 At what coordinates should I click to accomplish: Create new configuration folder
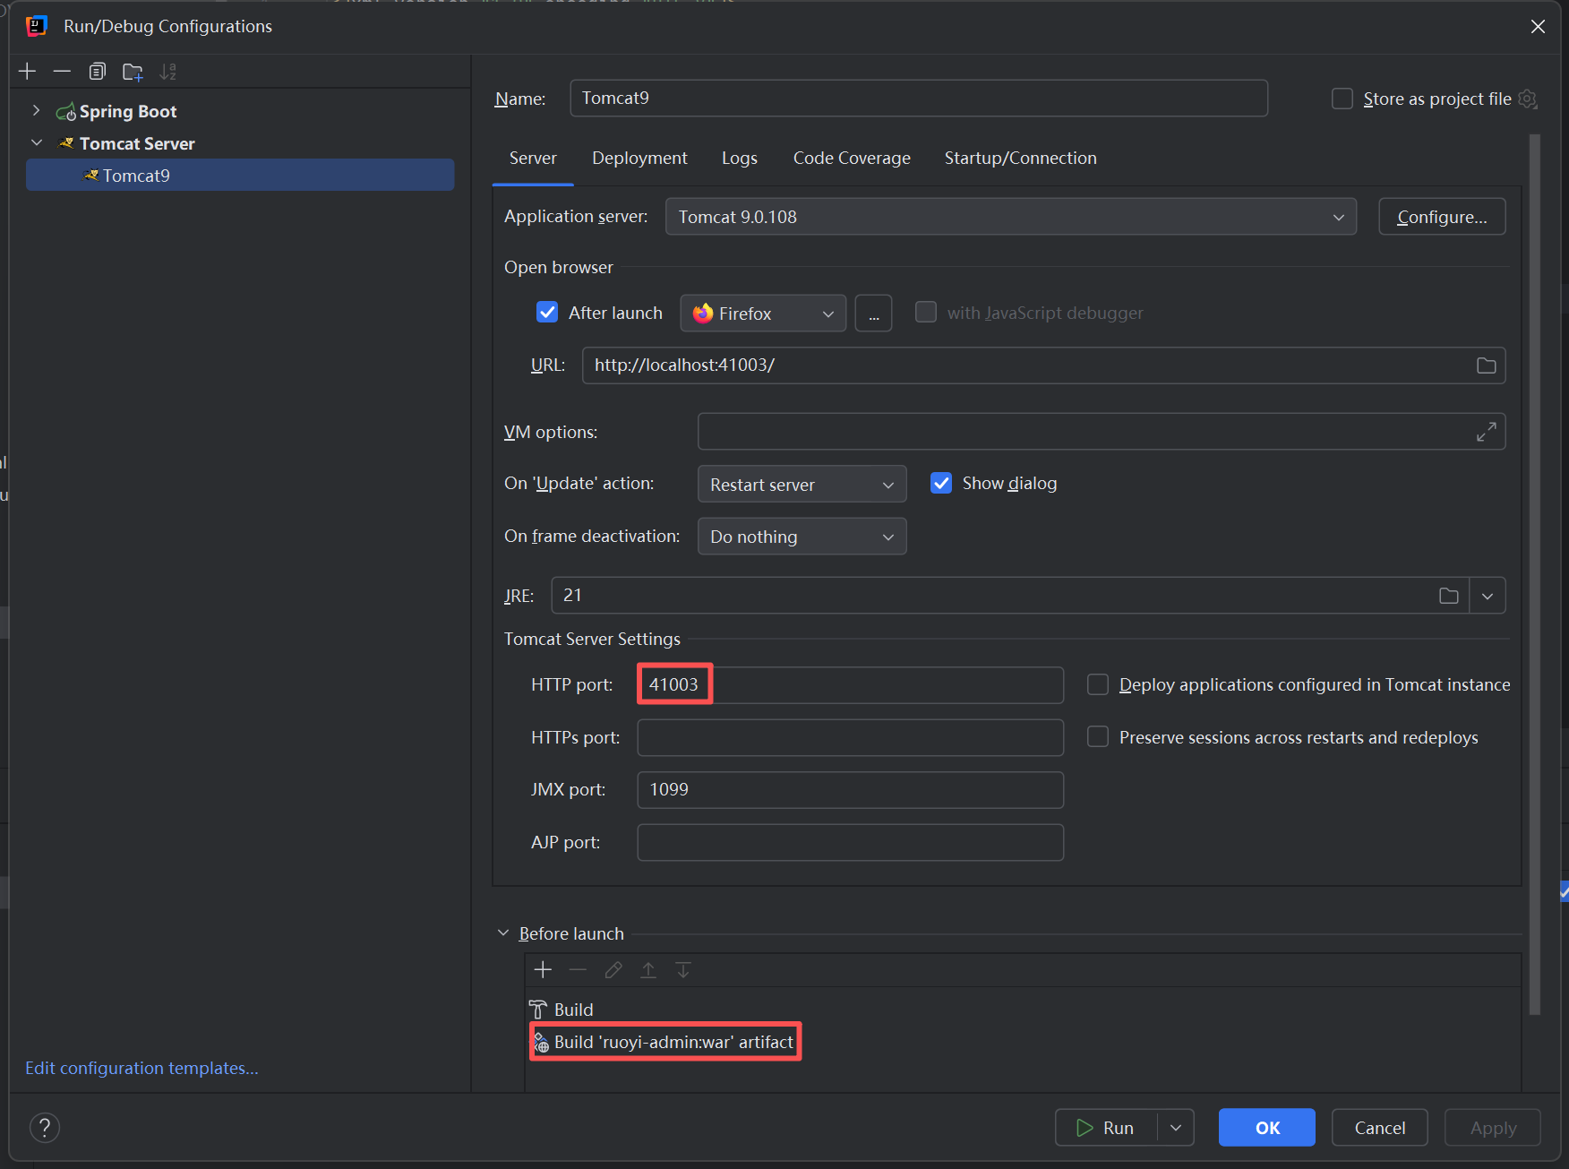[x=133, y=72]
